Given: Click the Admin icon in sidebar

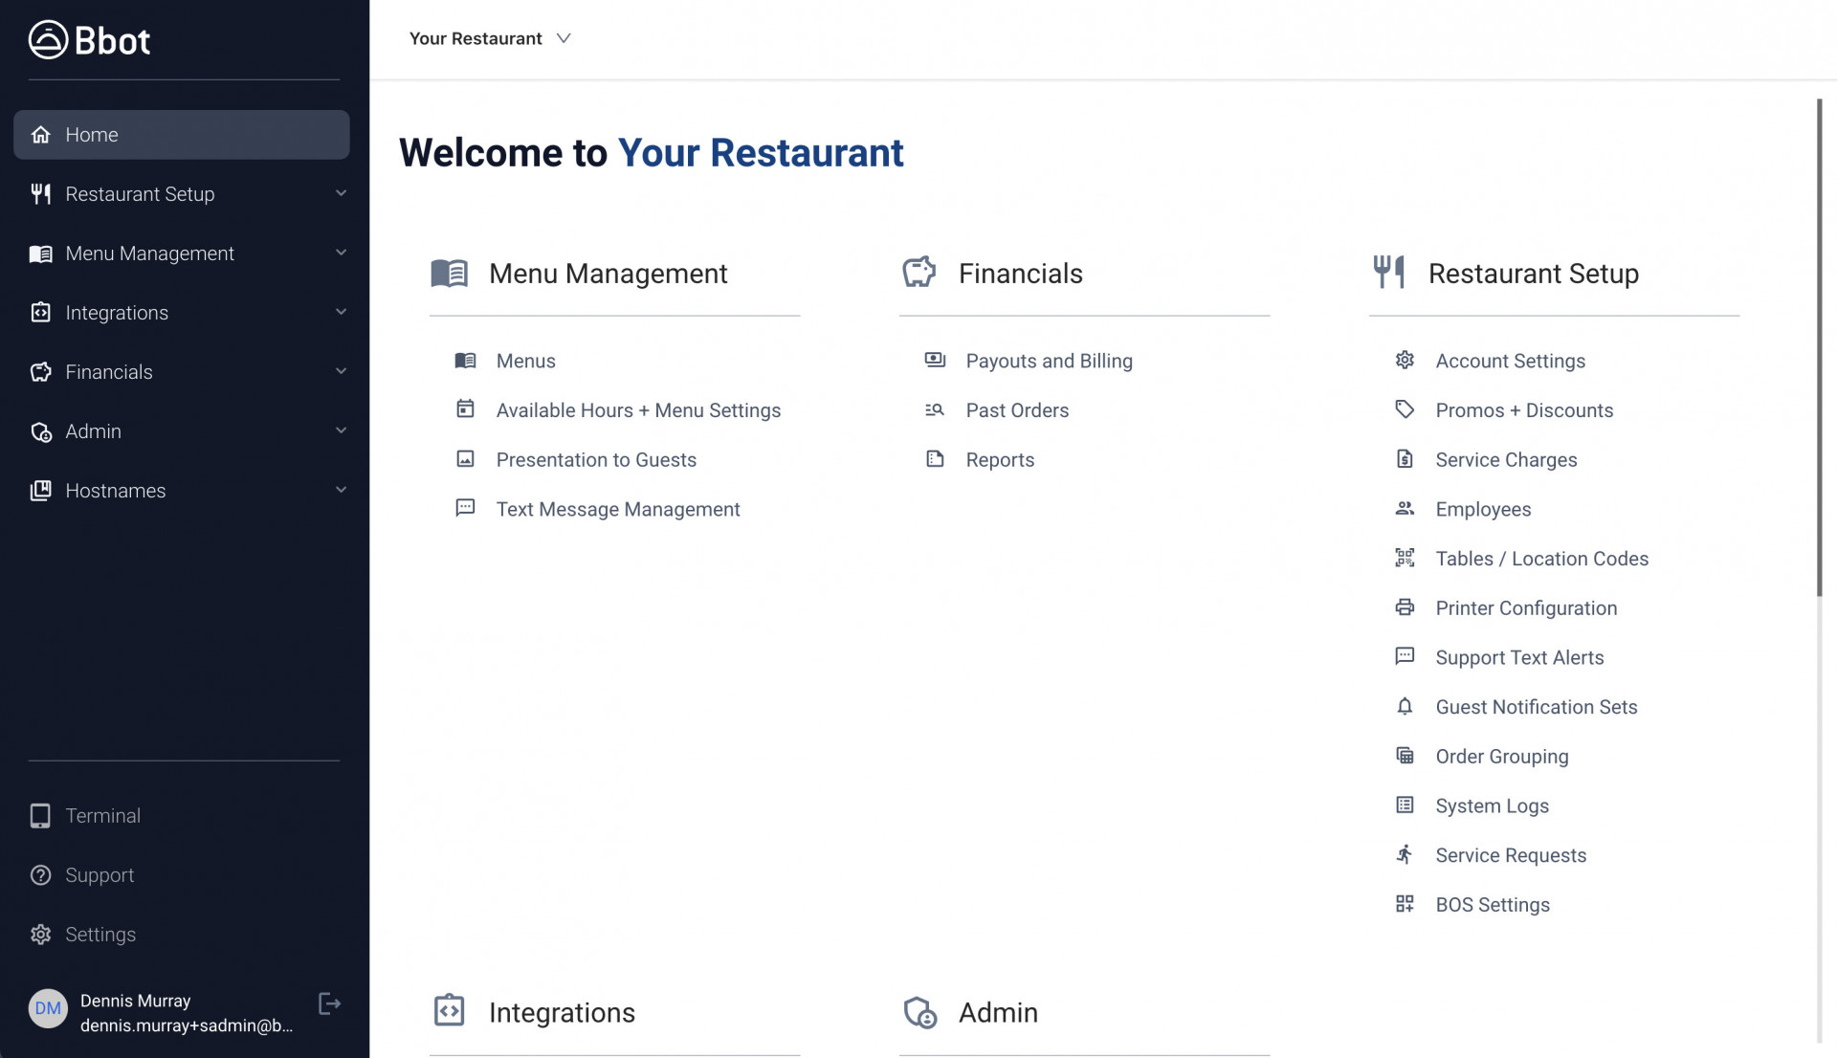Looking at the screenshot, I should (40, 431).
